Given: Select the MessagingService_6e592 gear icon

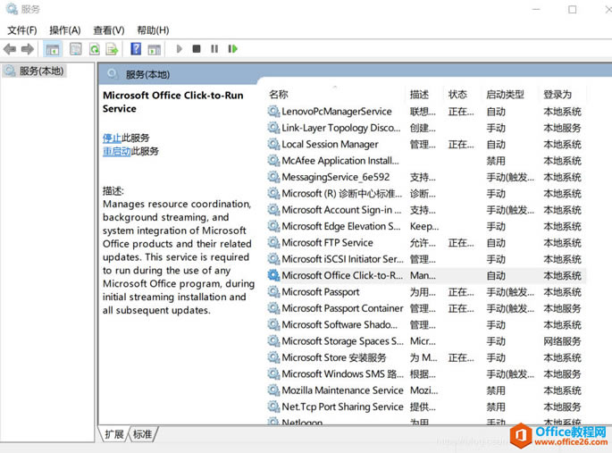Looking at the screenshot, I should click(273, 177).
